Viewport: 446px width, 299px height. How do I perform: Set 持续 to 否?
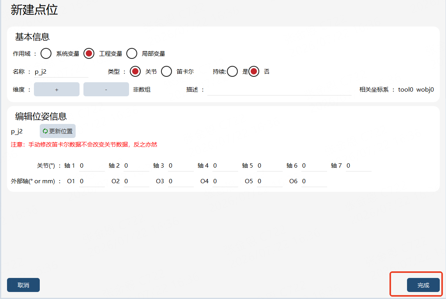254,71
